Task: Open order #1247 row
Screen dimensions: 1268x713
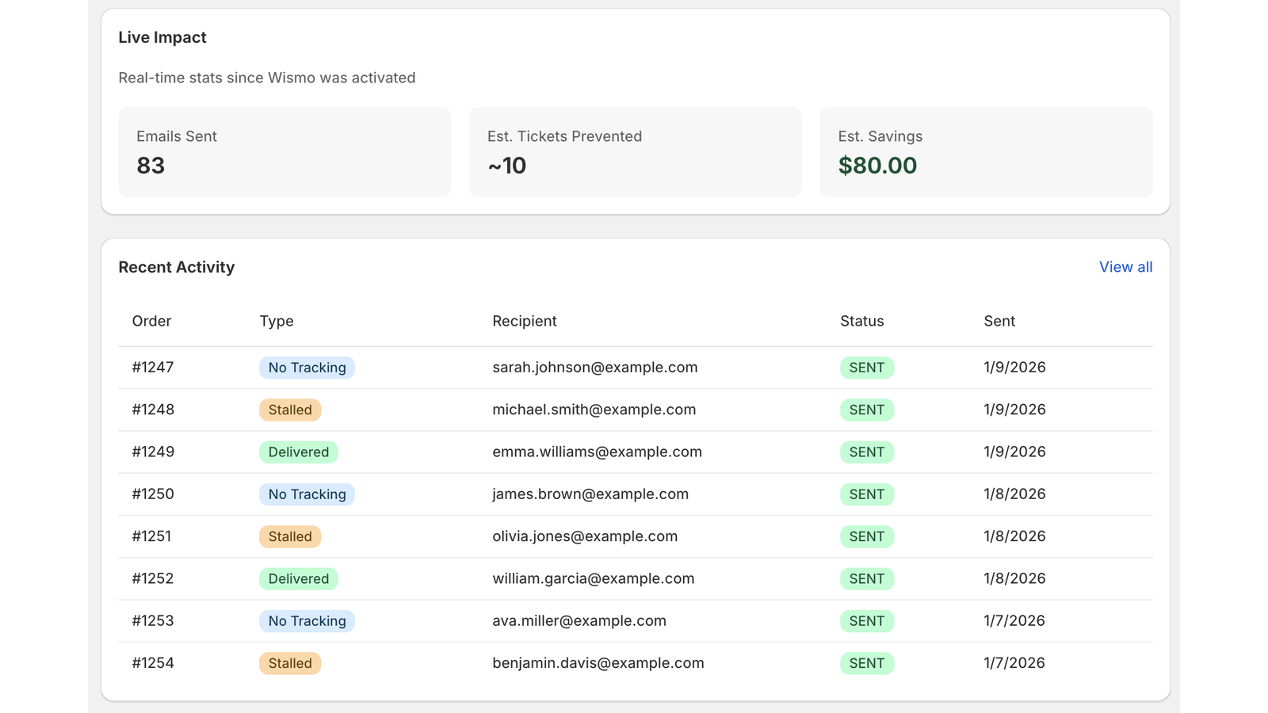Action: point(152,367)
